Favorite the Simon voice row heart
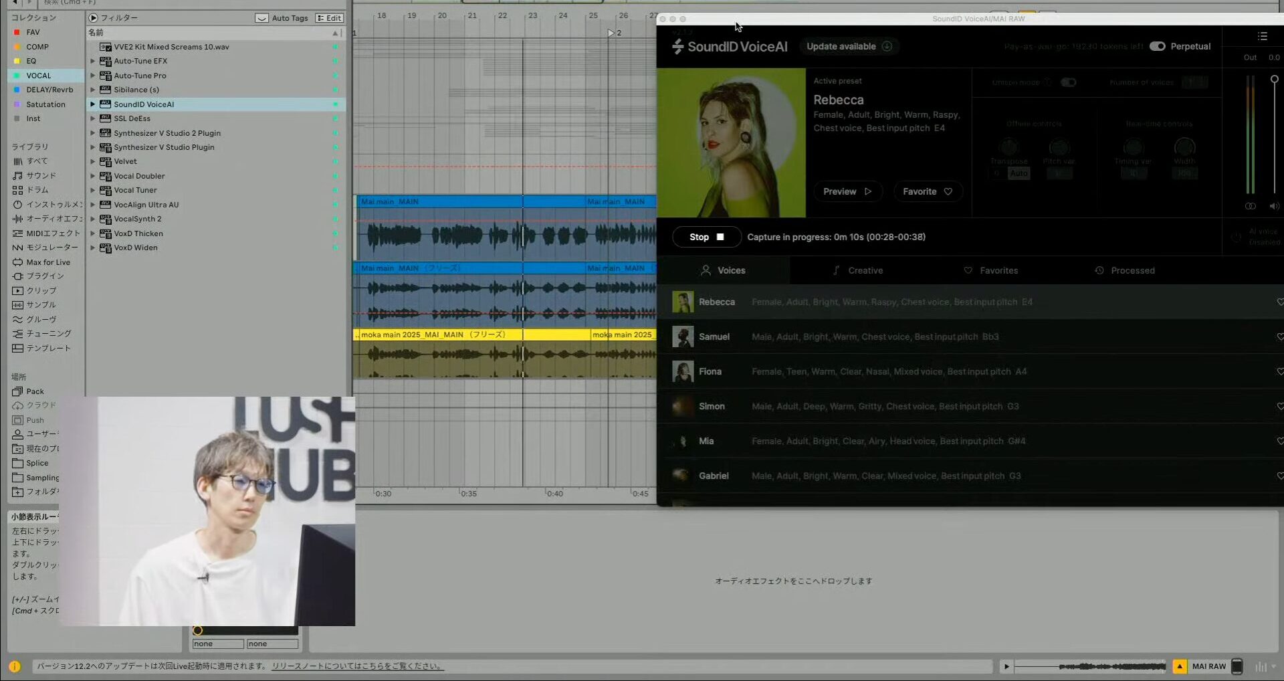Viewport: 1284px width, 681px height. coord(1280,406)
